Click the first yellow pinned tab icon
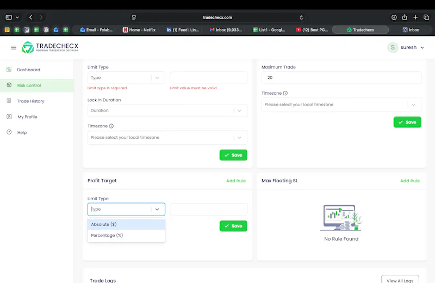Screen dimensions: 435x283 pyautogui.click(x=7, y=30)
